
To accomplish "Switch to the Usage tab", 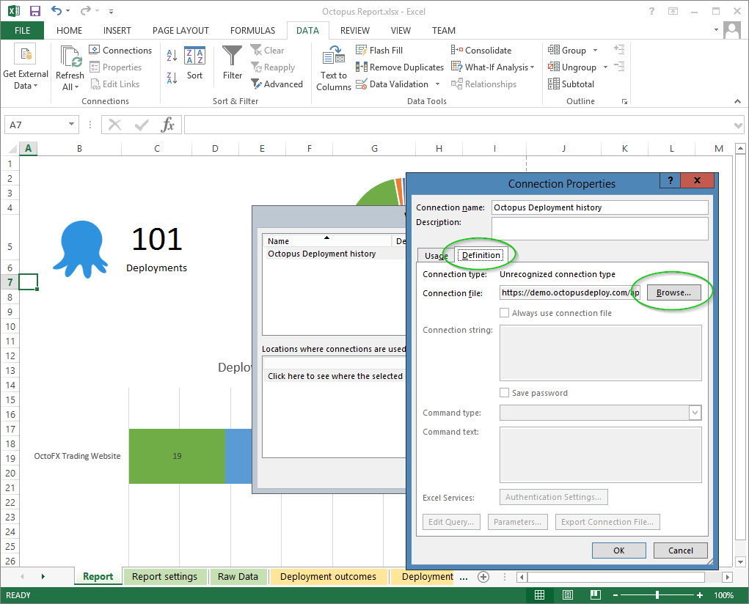I will pos(436,256).
